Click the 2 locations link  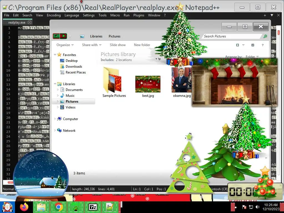(x=124, y=60)
